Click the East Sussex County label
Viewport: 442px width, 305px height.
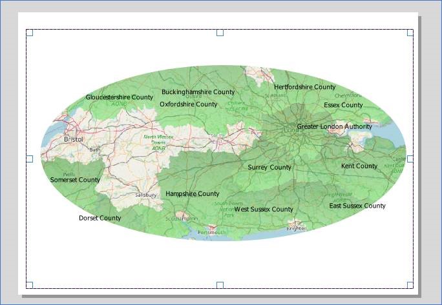click(357, 206)
